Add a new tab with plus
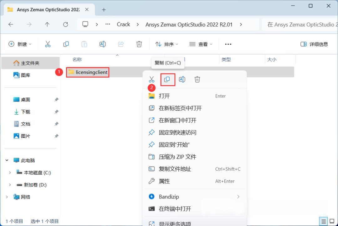Image resolution: width=338 pixels, height=226 pixels. pyautogui.click(x=104, y=10)
